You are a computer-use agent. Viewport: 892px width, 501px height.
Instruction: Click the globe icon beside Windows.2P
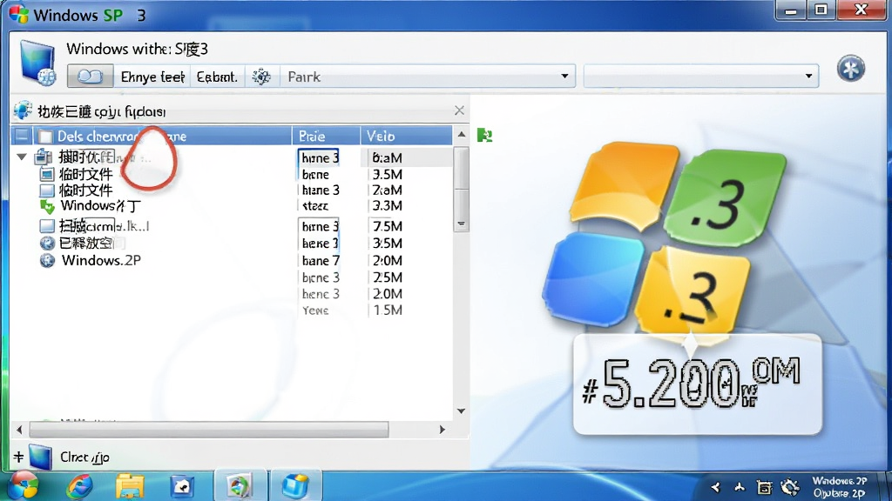click(47, 261)
